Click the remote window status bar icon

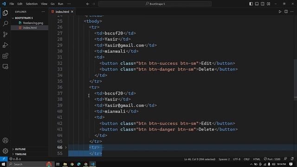point(4,159)
